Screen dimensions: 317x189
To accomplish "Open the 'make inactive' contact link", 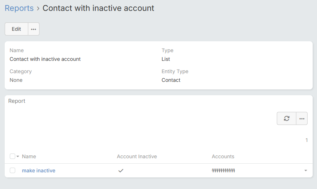I will pyautogui.click(x=38, y=171).
